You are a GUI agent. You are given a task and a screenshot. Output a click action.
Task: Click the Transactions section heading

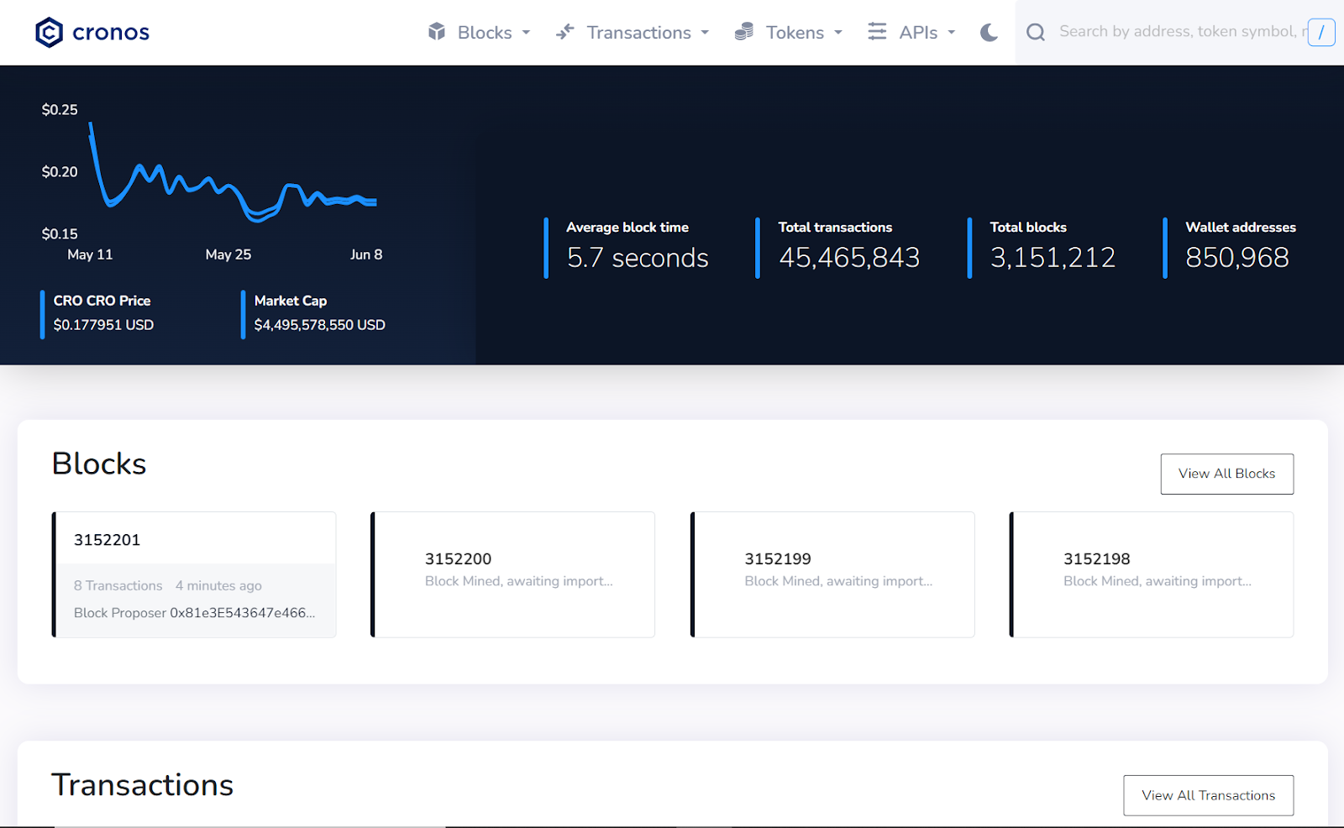[x=143, y=785]
